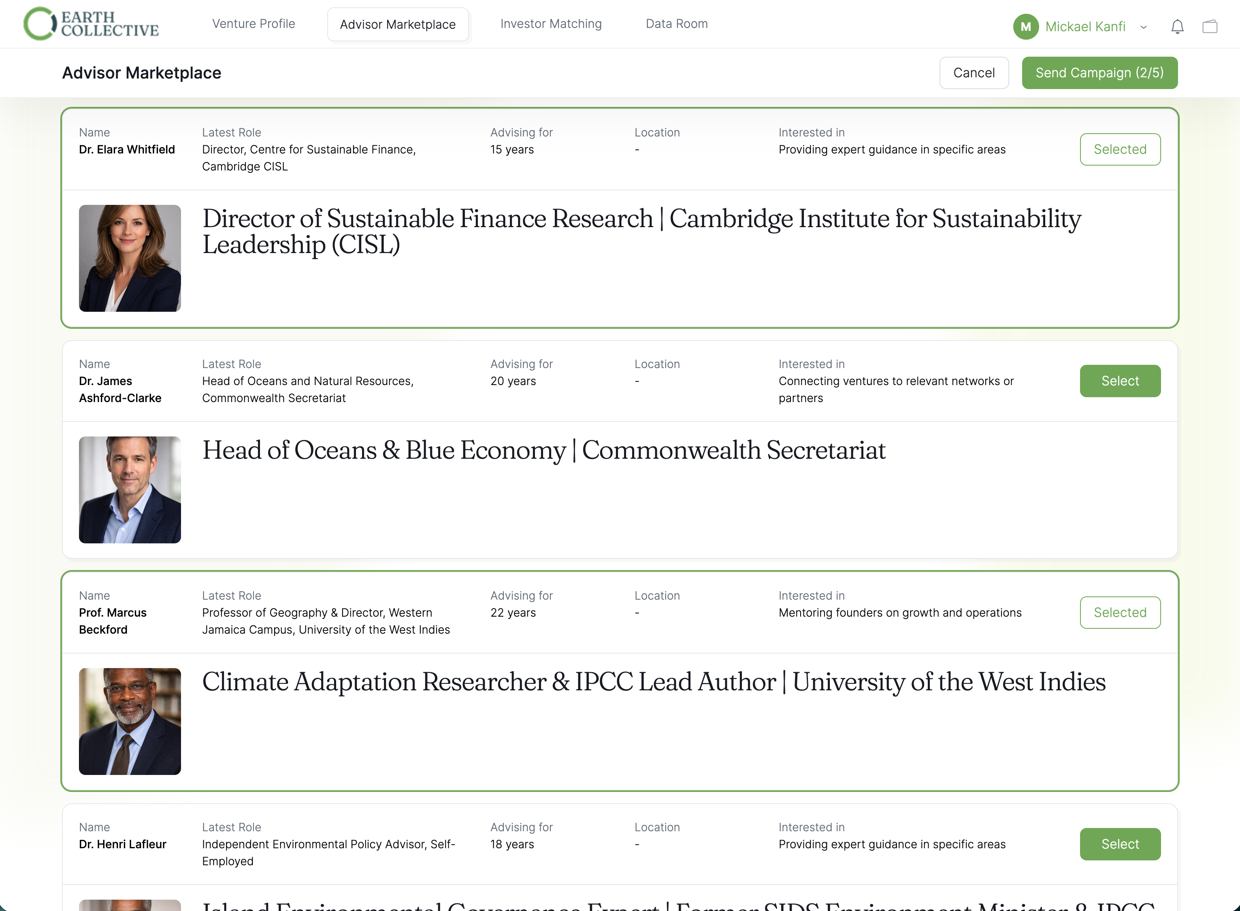Go to Data Room tab
Screen dimensions: 1240x911
(x=676, y=24)
